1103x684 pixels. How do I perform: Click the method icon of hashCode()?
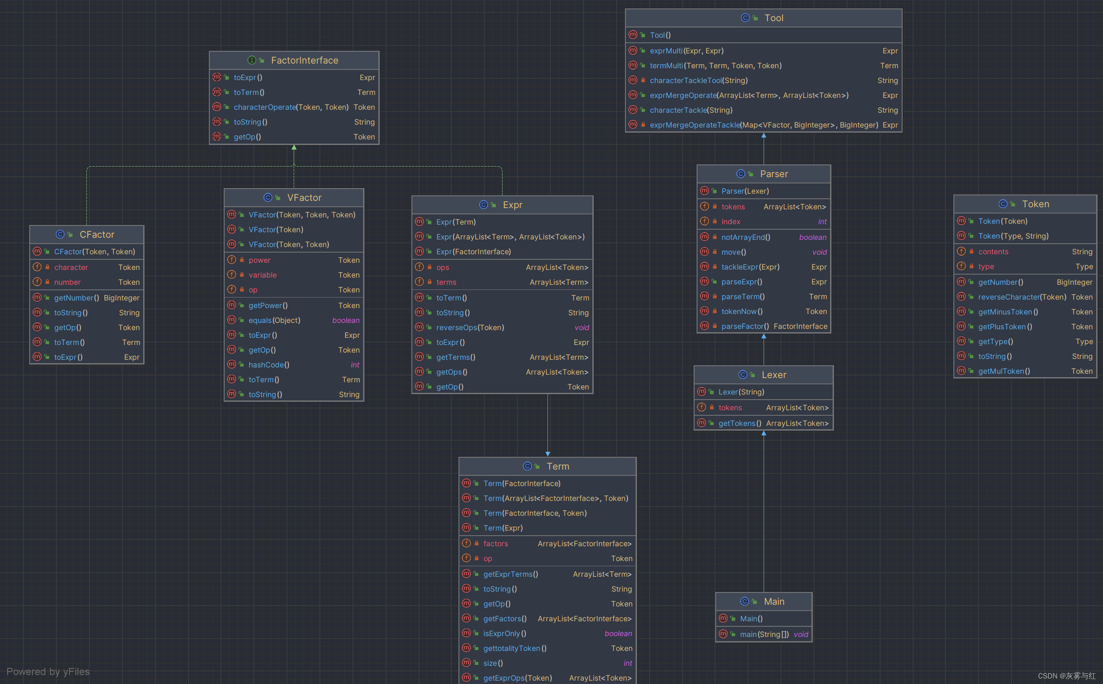pos(231,364)
